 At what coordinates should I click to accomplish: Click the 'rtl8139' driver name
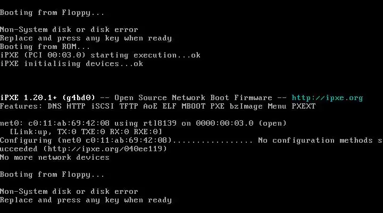click(160, 123)
